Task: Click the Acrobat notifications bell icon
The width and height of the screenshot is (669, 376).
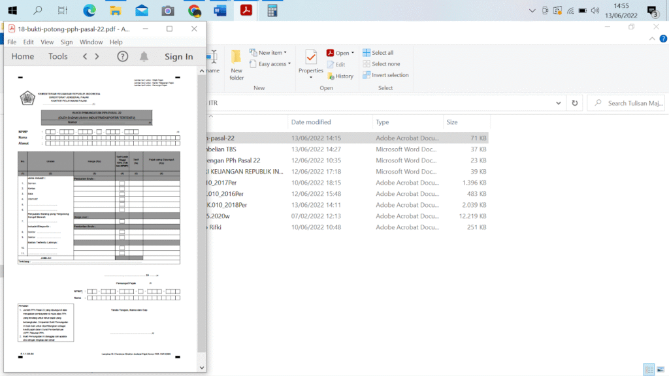Action: (144, 57)
